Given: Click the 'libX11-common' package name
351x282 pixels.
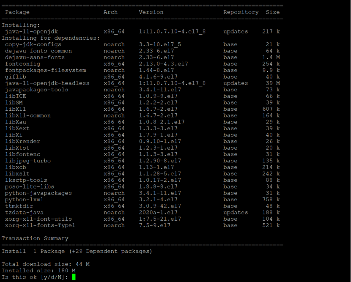Looking at the screenshot, I should 28,116.
